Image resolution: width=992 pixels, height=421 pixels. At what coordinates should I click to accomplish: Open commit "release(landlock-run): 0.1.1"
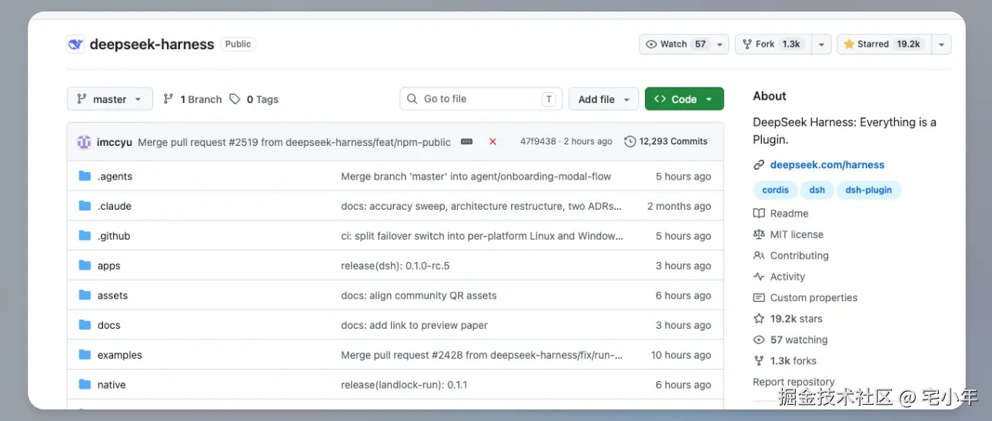[x=404, y=385]
